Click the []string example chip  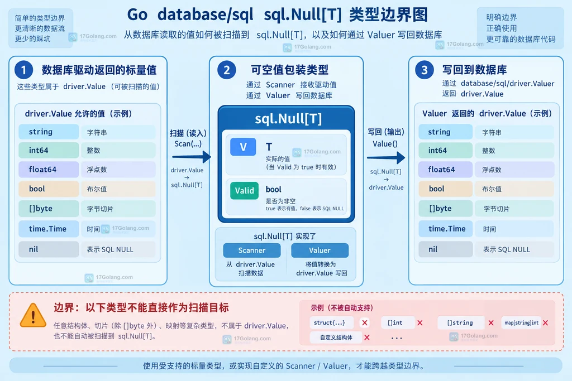click(461, 323)
